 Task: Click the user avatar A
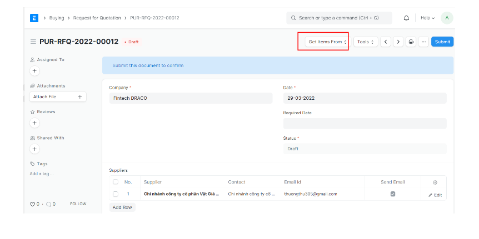pos(446,18)
